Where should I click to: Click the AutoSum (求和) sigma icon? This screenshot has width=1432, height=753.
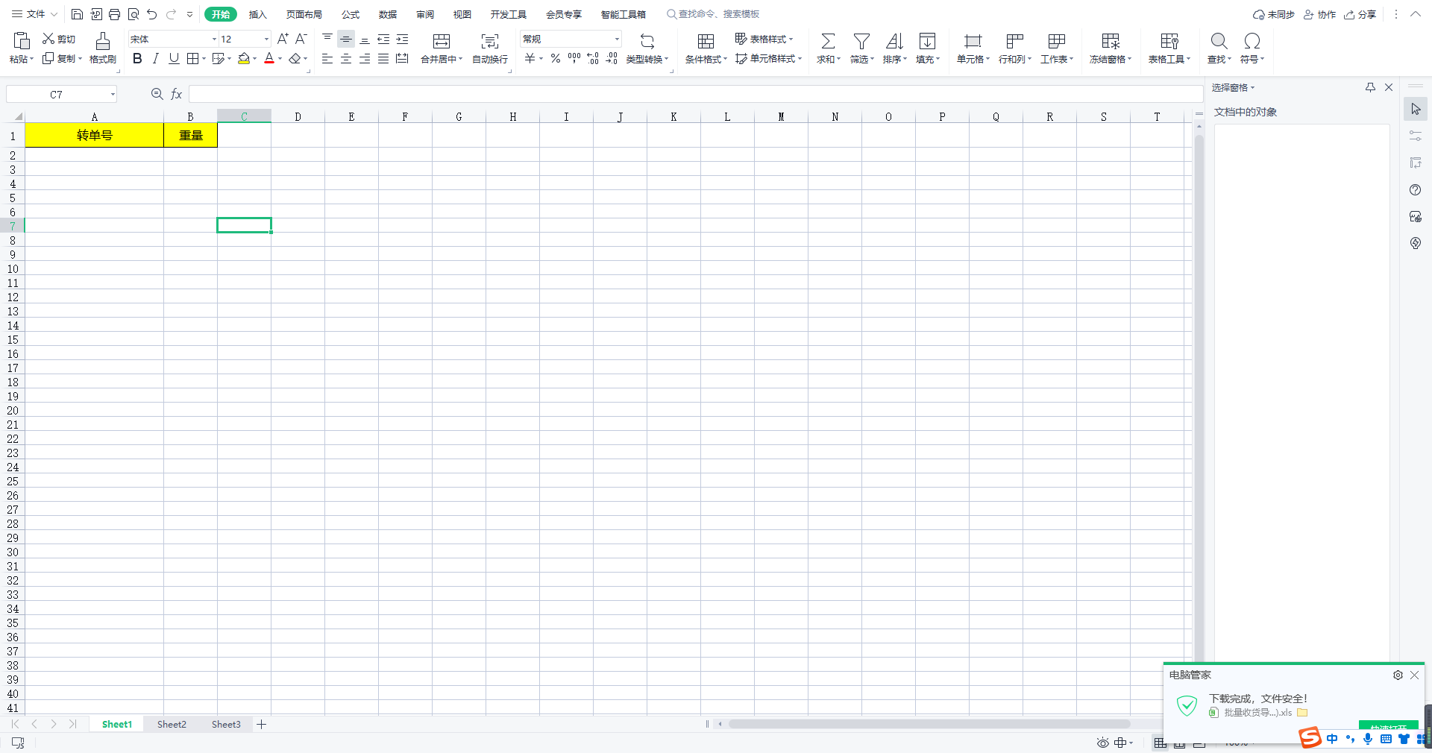pos(827,41)
